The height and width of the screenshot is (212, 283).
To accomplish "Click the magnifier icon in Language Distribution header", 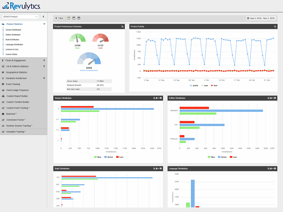I will click(x=268, y=169).
